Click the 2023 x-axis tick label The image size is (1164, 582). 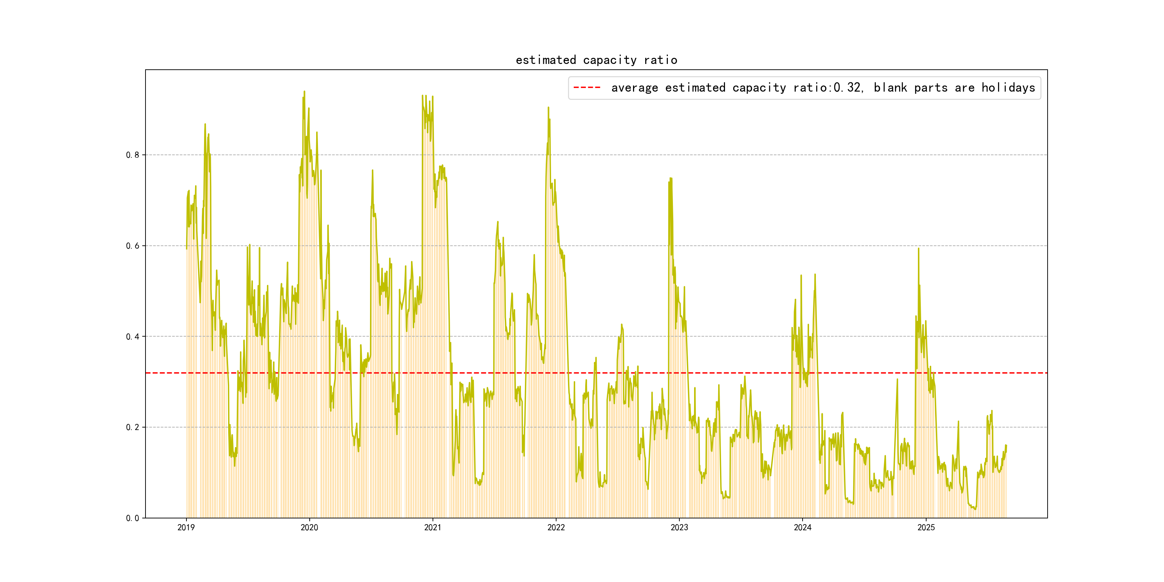(x=679, y=527)
